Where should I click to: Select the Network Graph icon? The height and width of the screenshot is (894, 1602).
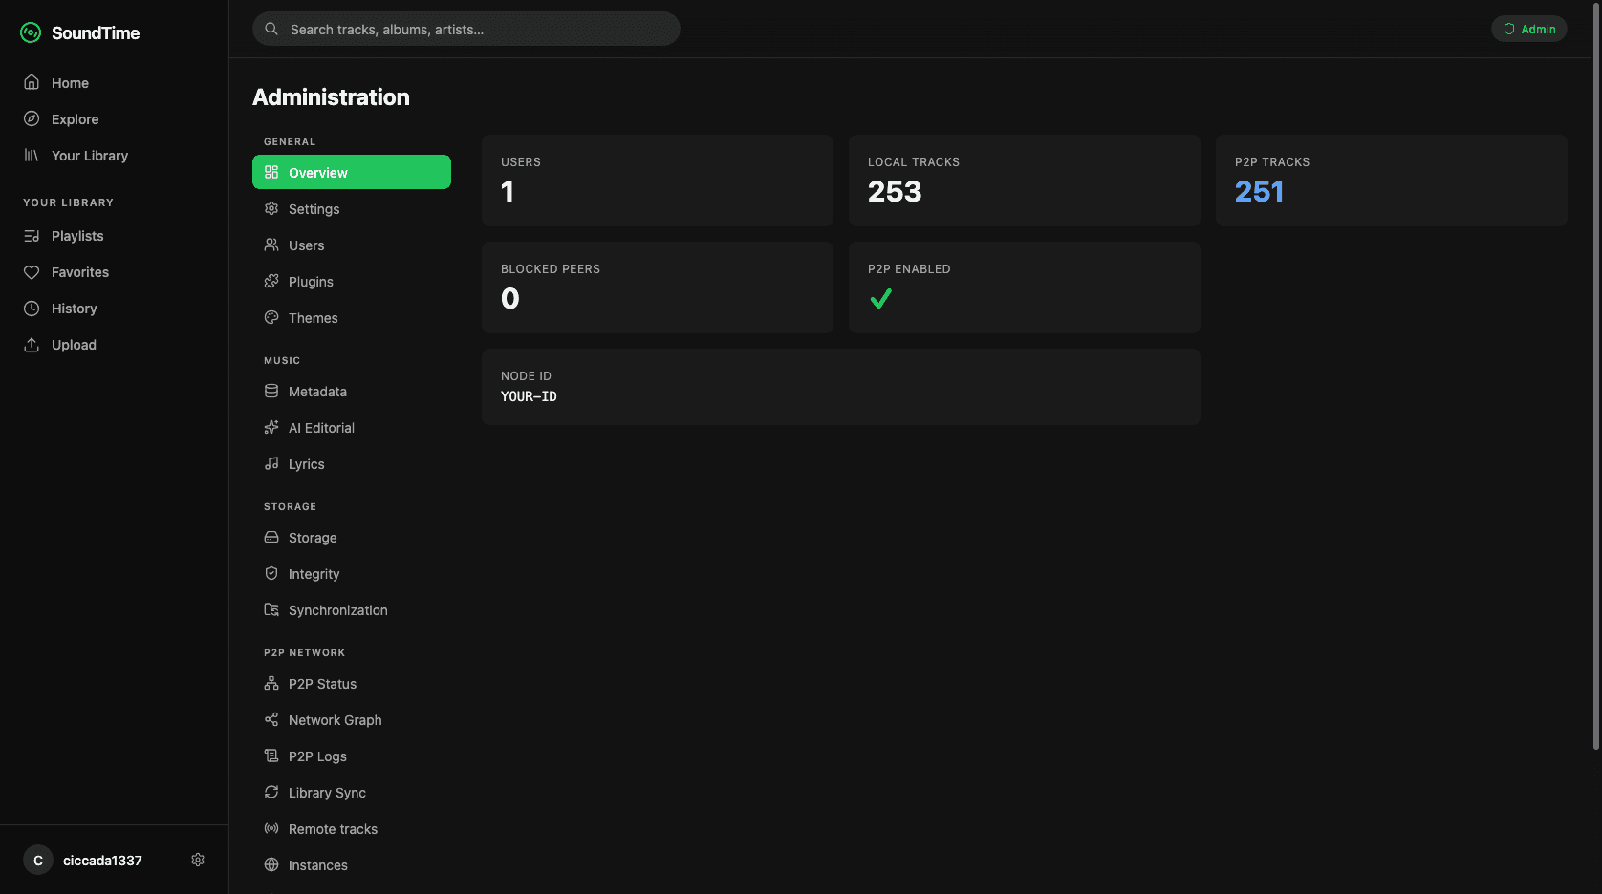tap(271, 719)
